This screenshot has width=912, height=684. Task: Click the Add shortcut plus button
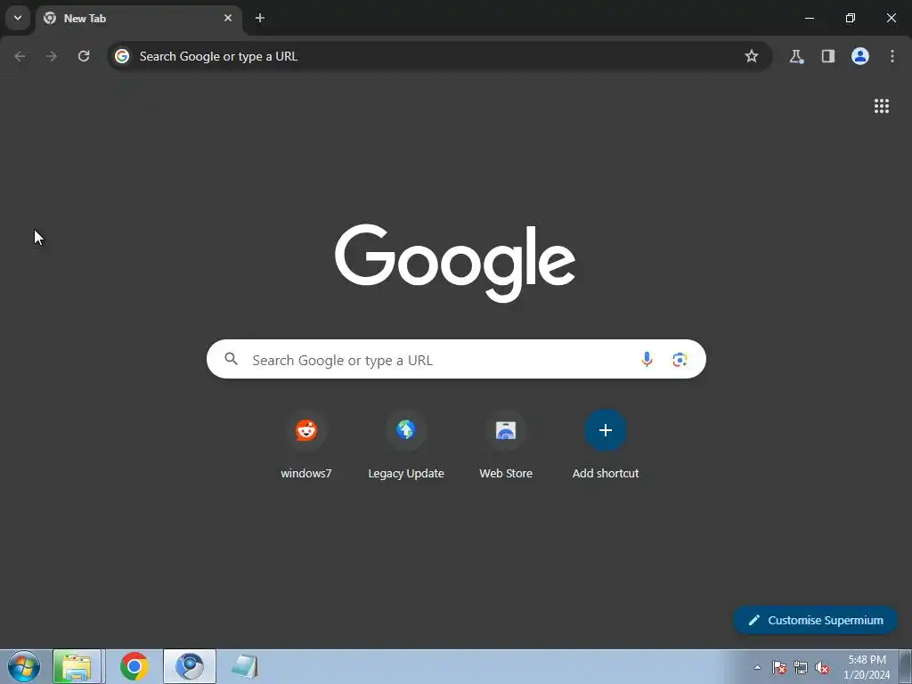[606, 430]
